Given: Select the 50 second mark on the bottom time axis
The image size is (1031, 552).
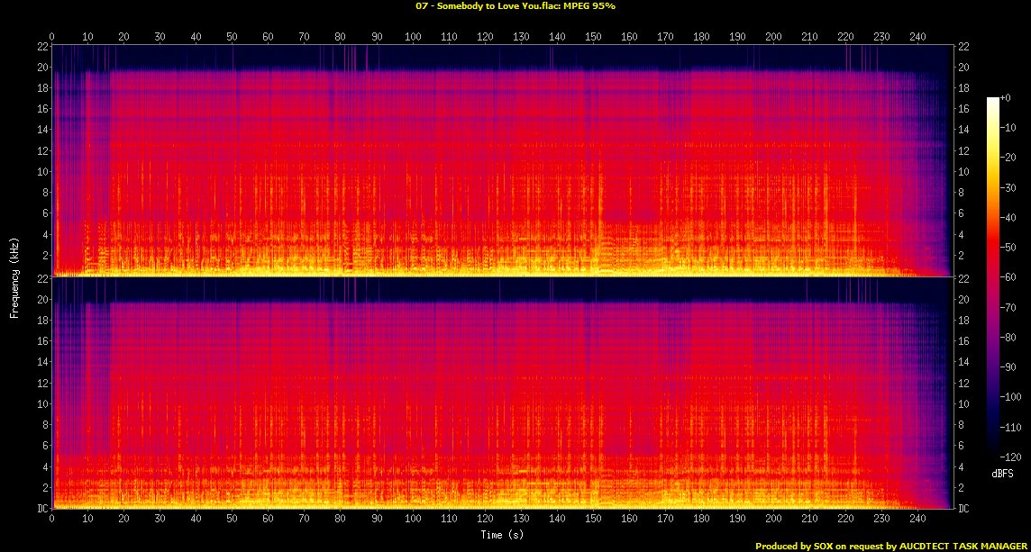Looking at the screenshot, I should coord(232,520).
